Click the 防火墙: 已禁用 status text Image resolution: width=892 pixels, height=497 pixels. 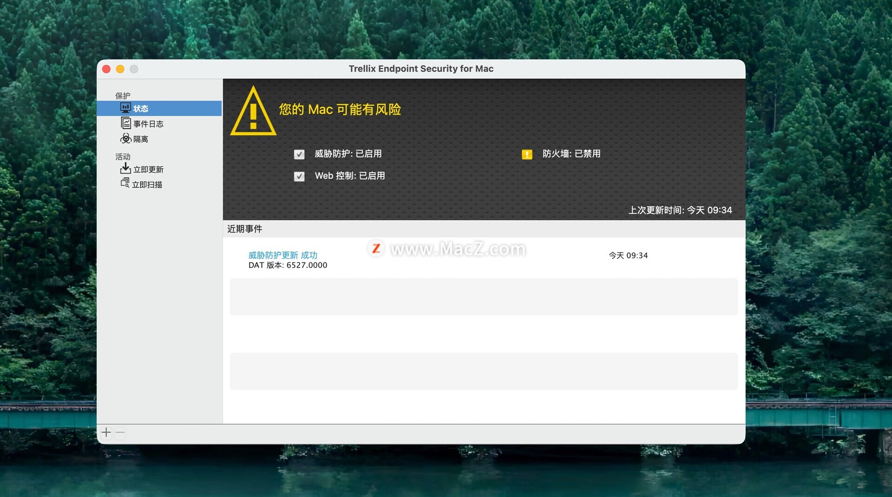(571, 154)
